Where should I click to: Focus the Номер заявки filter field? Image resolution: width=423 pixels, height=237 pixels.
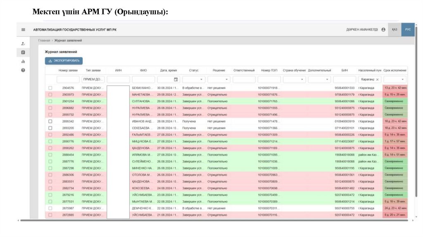[x=68, y=79]
